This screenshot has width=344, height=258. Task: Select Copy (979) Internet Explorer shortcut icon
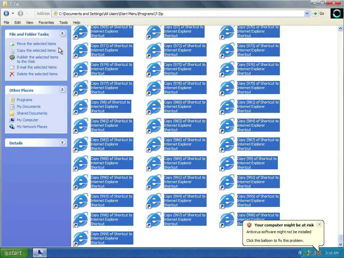tap(227, 88)
